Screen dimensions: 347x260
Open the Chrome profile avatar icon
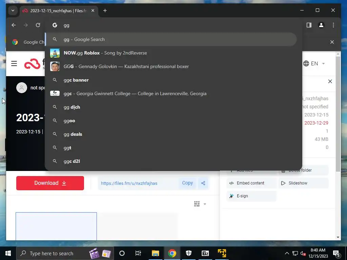321,25
